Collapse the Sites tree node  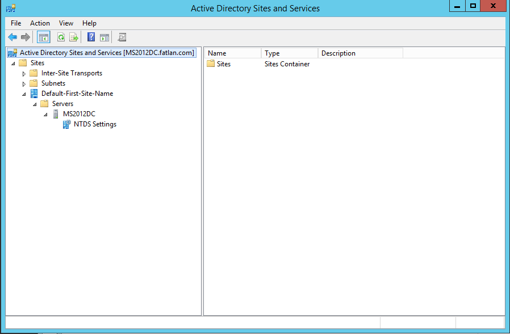tap(13, 64)
